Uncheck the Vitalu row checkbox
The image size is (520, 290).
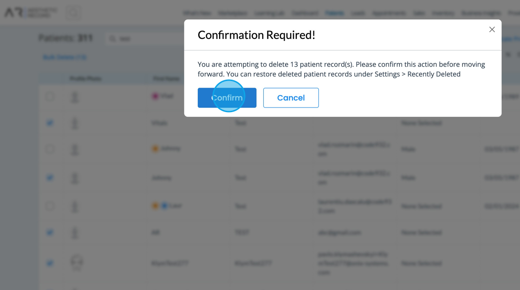tap(50, 123)
